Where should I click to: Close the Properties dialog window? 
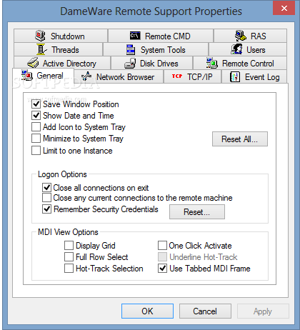284,8
